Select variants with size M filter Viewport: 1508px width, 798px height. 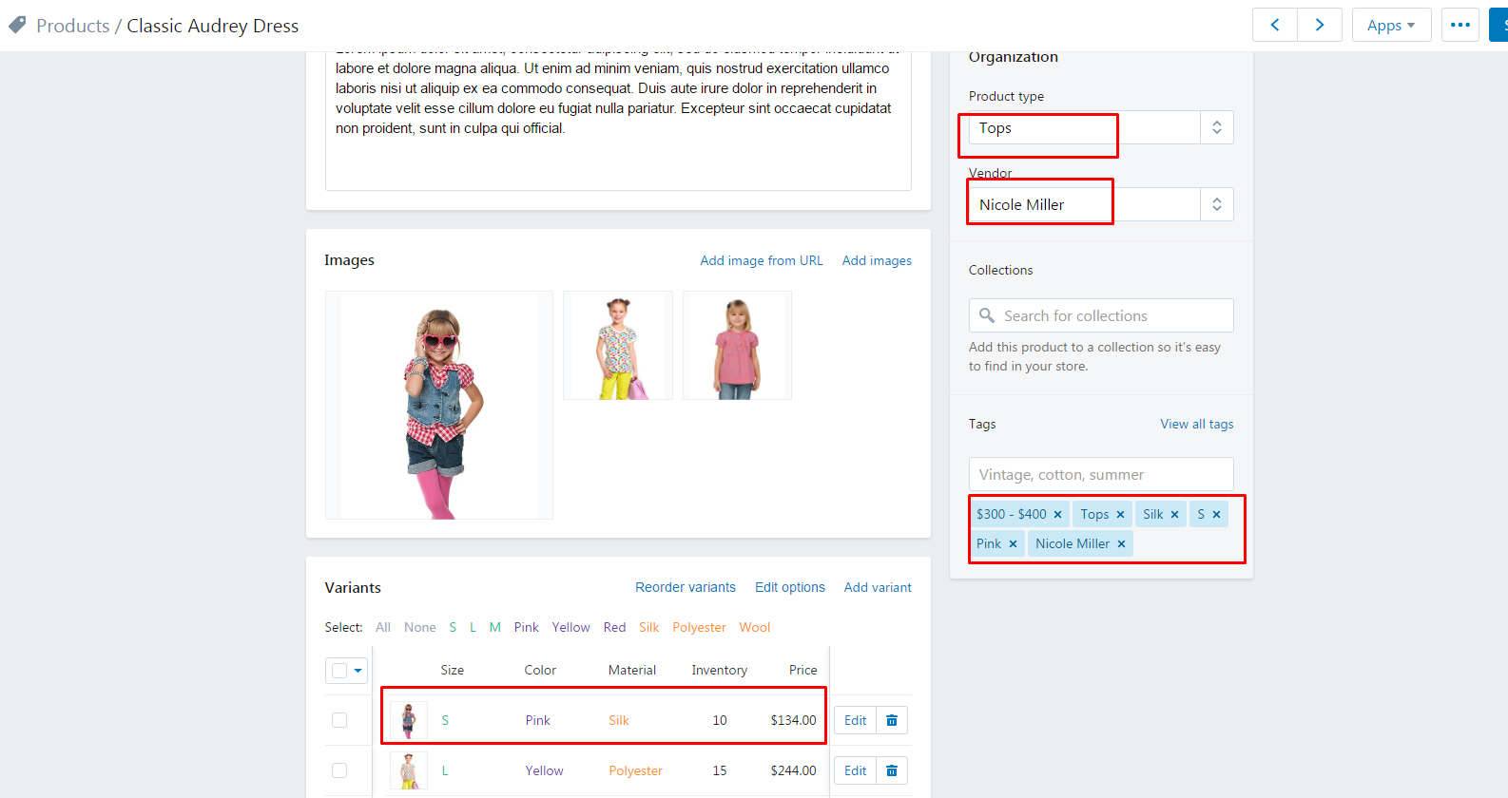pos(495,627)
